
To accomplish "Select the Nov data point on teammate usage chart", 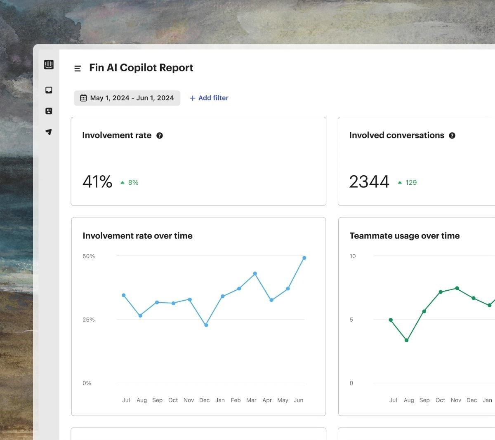I will [x=457, y=288].
